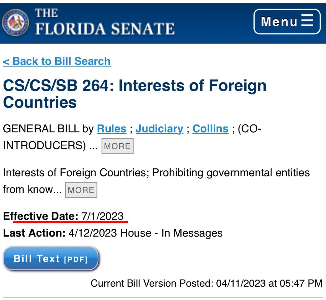Image resolution: width=326 pixels, height=300 pixels.
Task: Click the Florida Senate seal logo
Action: pyautogui.click(x=15, y=22)
